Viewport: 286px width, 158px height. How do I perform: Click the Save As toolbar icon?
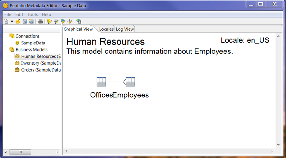(x=31, y=22)
